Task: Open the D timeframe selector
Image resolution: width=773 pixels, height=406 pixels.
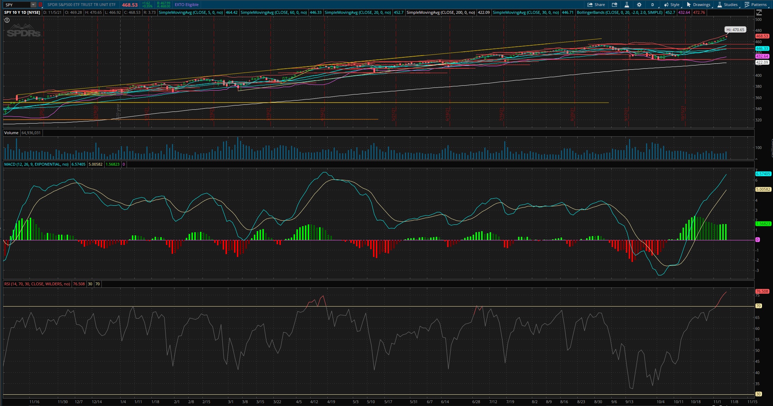Action: coord(652,5)
